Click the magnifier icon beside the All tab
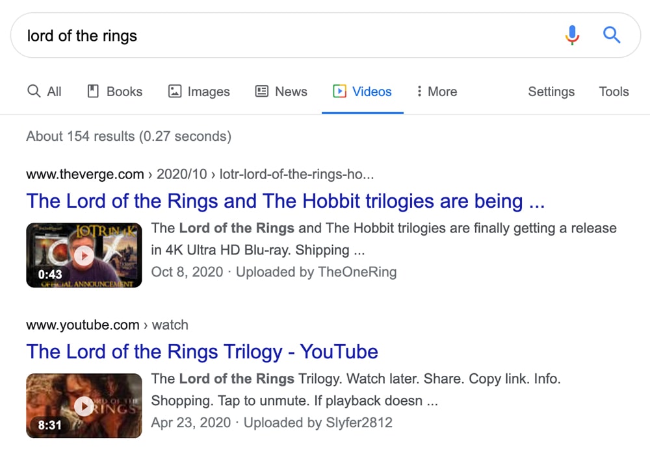 tap(34, 92)
